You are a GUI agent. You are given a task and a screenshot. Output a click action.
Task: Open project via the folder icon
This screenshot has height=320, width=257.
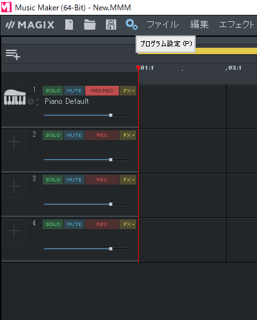pos(90,25)
